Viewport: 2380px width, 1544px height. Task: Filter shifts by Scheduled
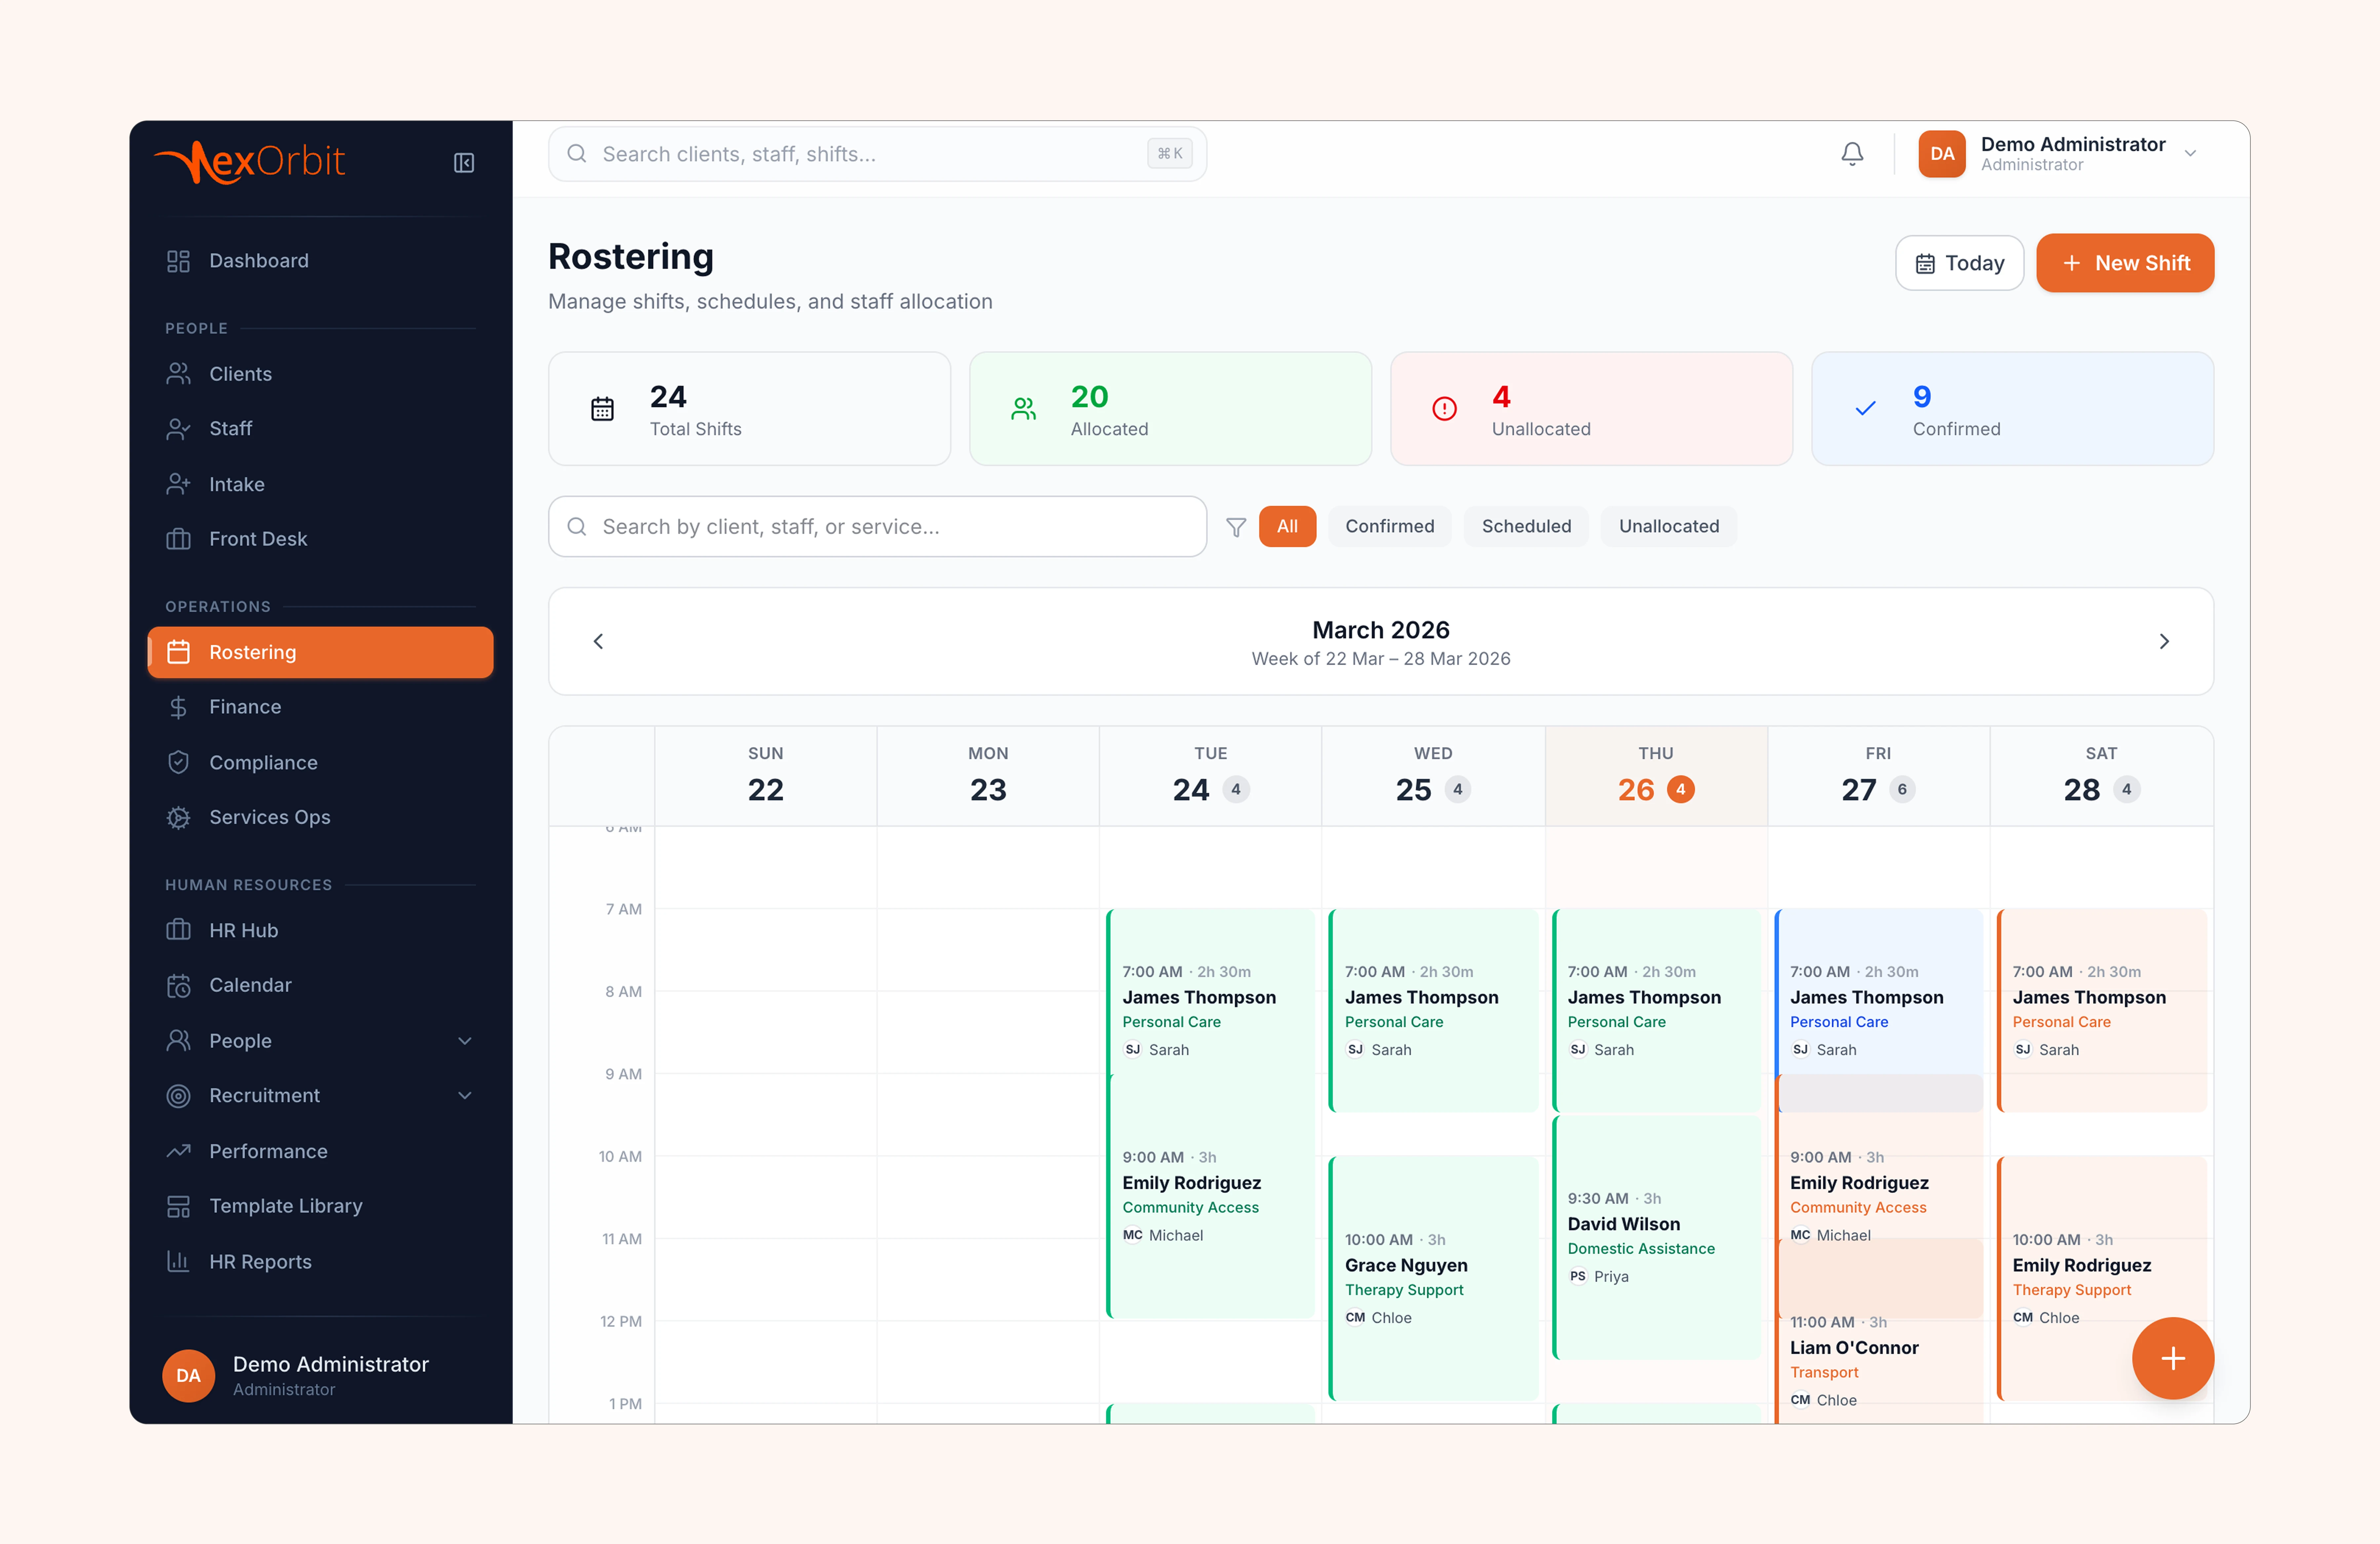pyautogui.click(x=1526, y=526)
